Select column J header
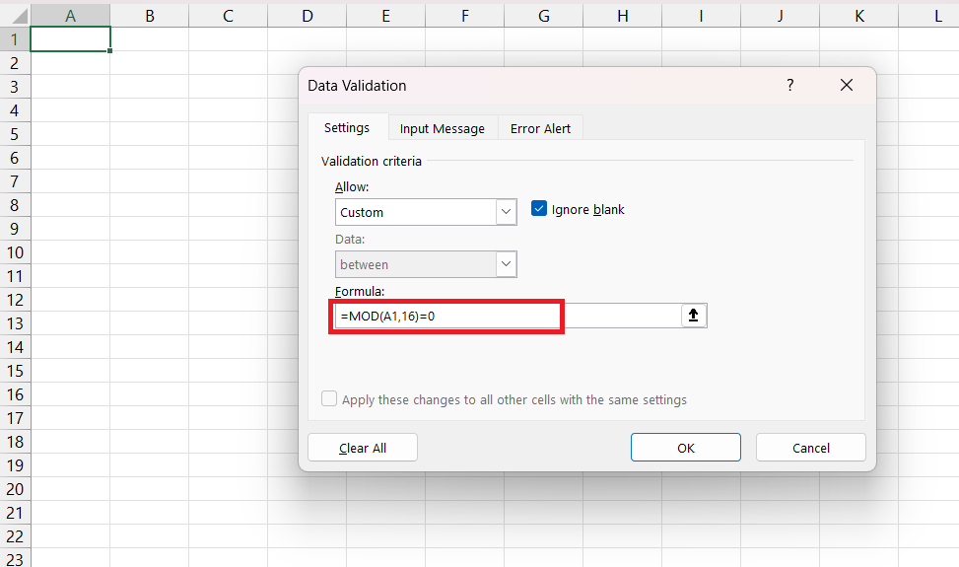This screenshot has height=567, width=959. coord(781,16)
